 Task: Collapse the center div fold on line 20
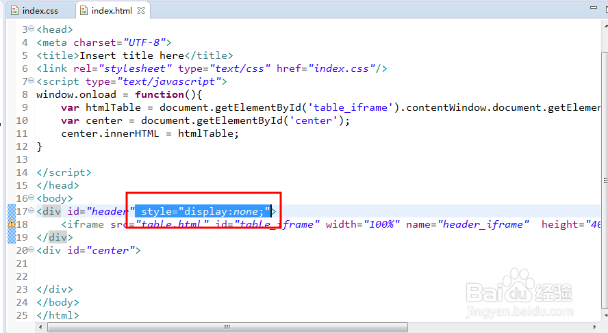click(31, 250)
